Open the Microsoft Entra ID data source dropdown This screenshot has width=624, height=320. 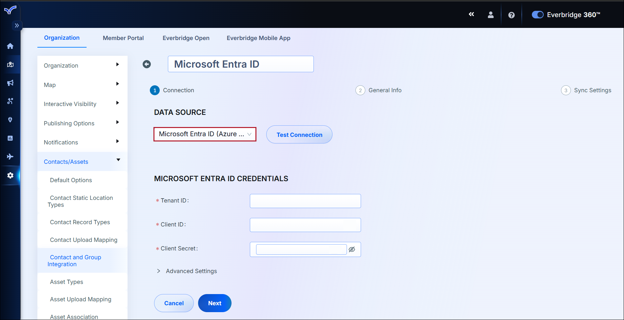205,134
